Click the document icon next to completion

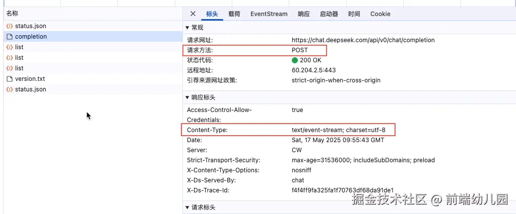(9, 37)
